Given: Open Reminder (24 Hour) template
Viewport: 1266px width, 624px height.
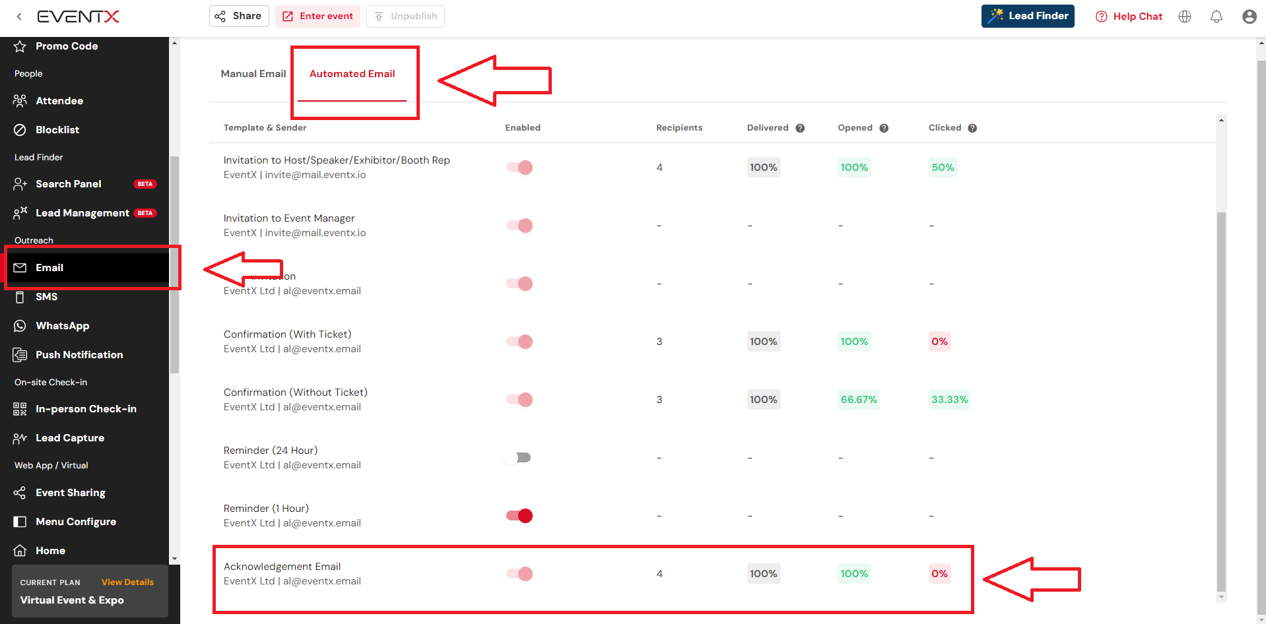Looking at the screenshot, I should point(271,451).
